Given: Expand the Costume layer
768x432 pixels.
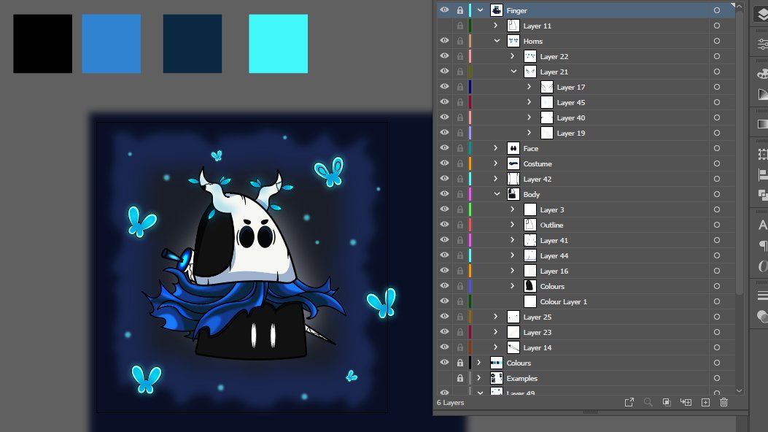Looking at the screenshot, I should [x=496, y=163].
